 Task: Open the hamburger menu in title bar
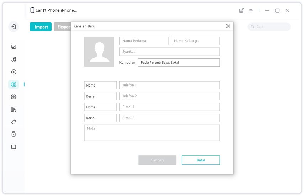tap(251, 11)
